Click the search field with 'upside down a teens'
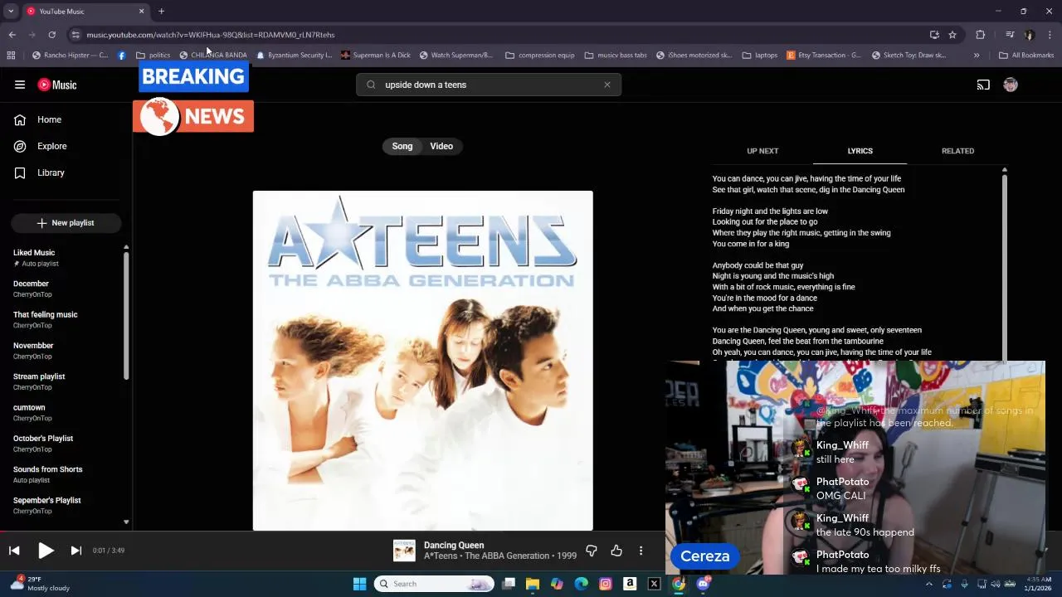The width and height of the screenshot is (1062, 597). tap(489, 85)
